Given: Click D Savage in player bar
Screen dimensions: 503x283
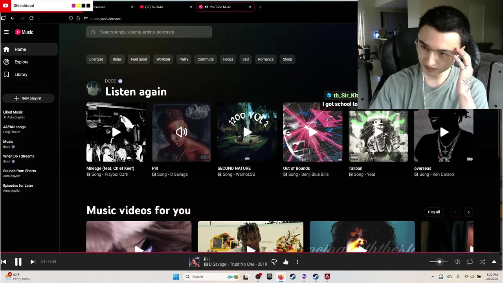Looking at the screenshot, I should coord(217,265).
